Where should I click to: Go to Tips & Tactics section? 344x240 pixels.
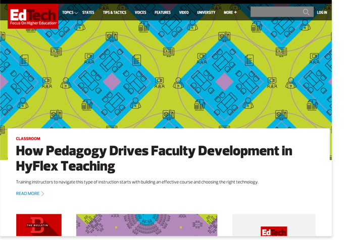click(115, 13)
